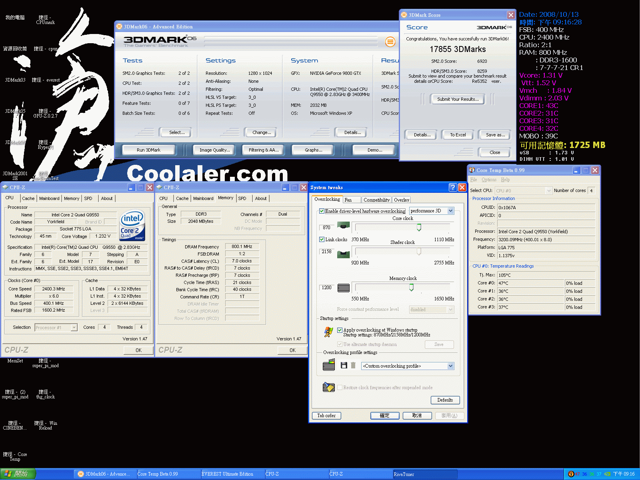Image resolution: width=640 pixels, height=480 pixels.
Task: Switch to the Overlay tab
Action: coord(401,200)
